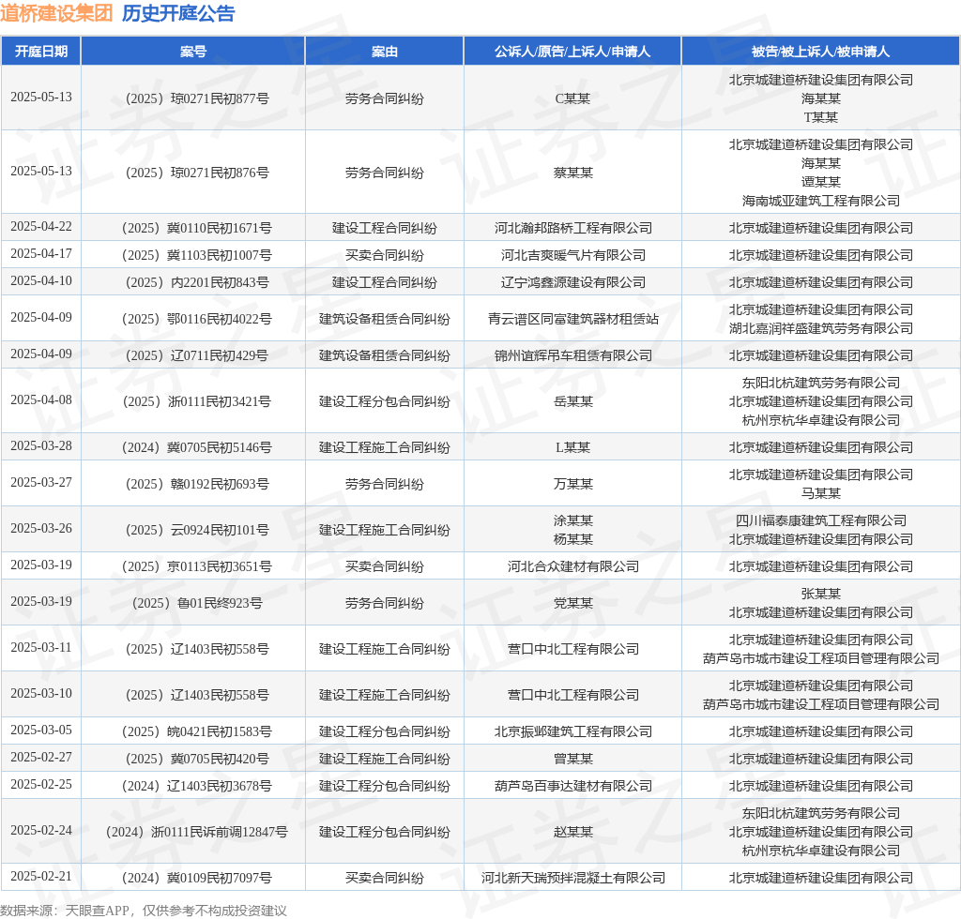This screenshot has width=961, height=919.
Task: Select the '被告/被上诉人/被申请人' column header
Action: point(820,52)
